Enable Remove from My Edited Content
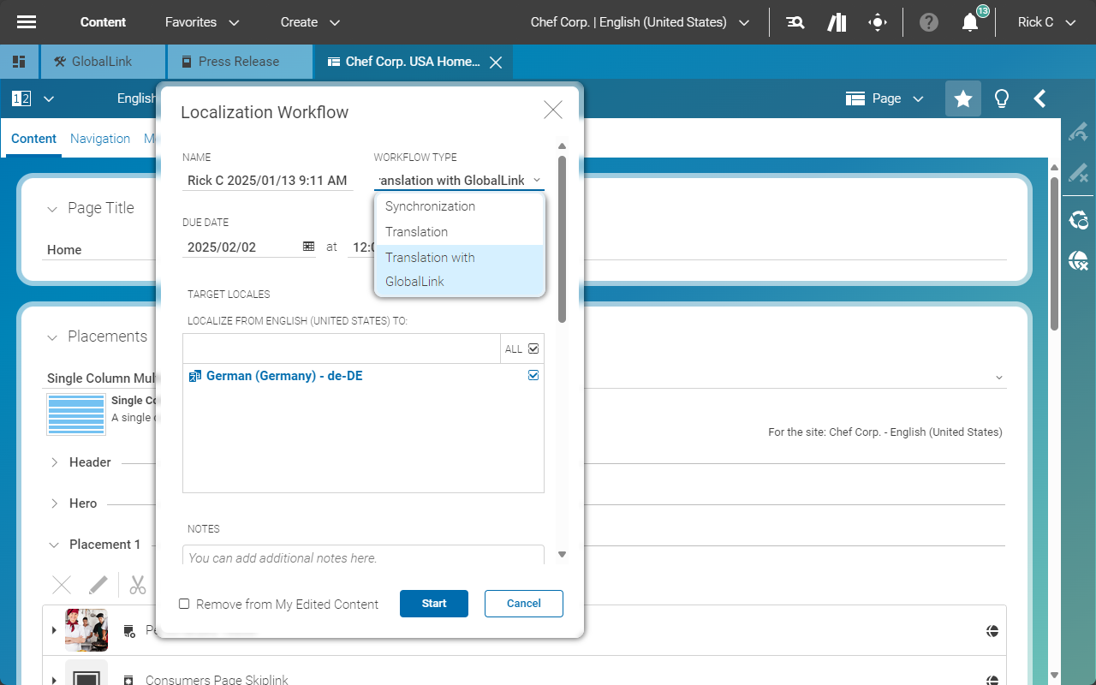Screen dimensions: 1096x685 click(184, 604)
